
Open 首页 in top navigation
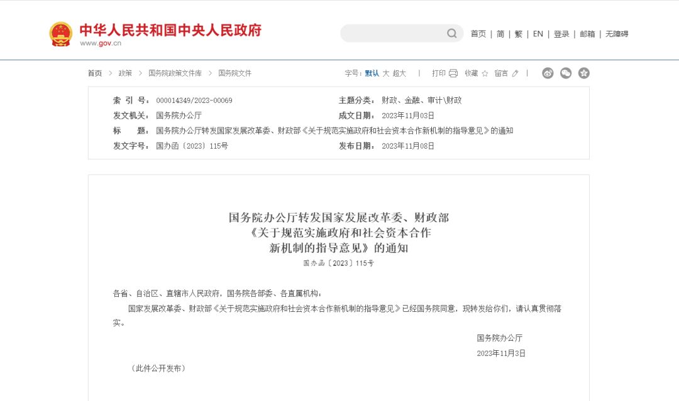pos(478,34)
